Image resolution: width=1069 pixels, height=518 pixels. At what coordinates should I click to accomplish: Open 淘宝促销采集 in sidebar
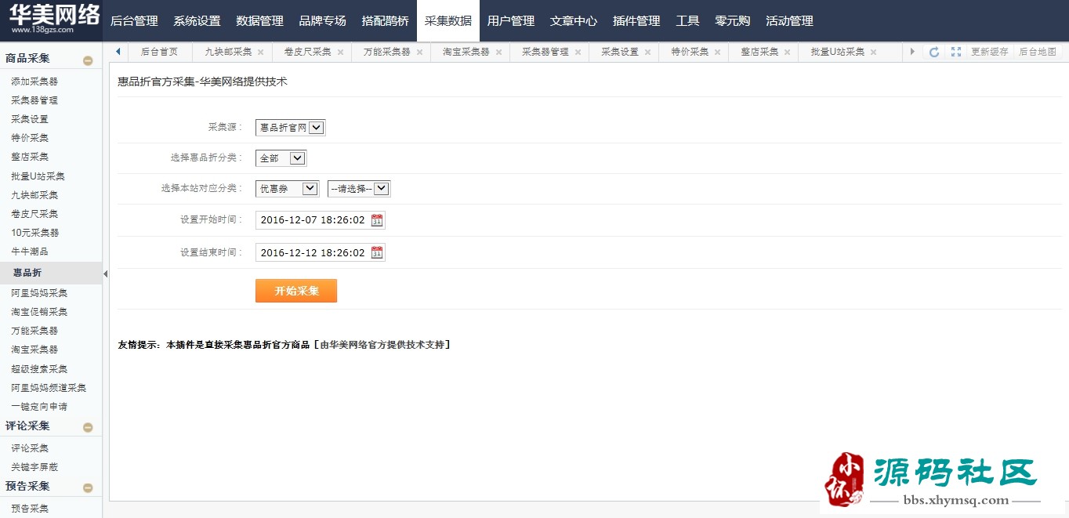(39, 312)
